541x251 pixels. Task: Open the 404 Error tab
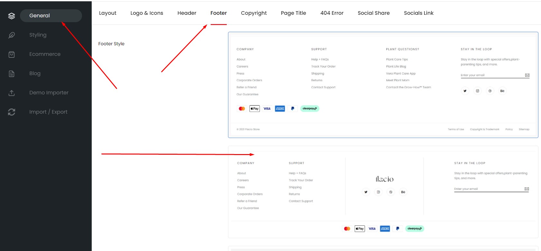(332, 13)
